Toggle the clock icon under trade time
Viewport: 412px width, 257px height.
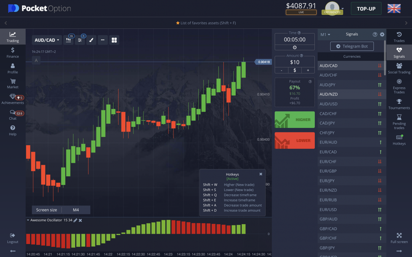295,47
